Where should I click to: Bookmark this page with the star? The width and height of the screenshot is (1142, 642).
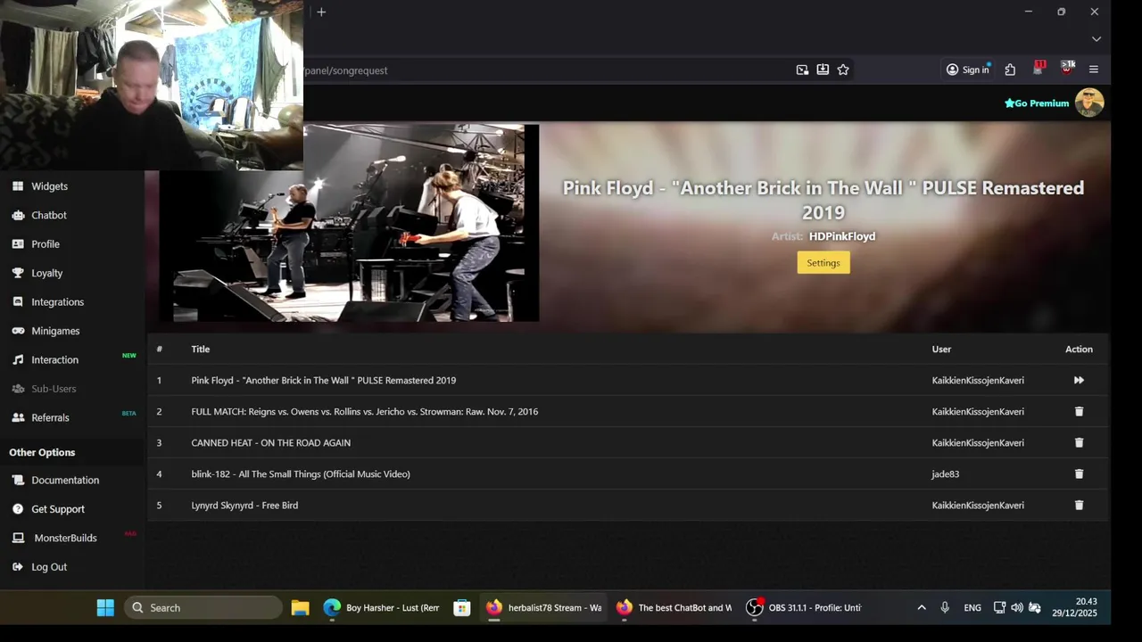pos(843,70)
